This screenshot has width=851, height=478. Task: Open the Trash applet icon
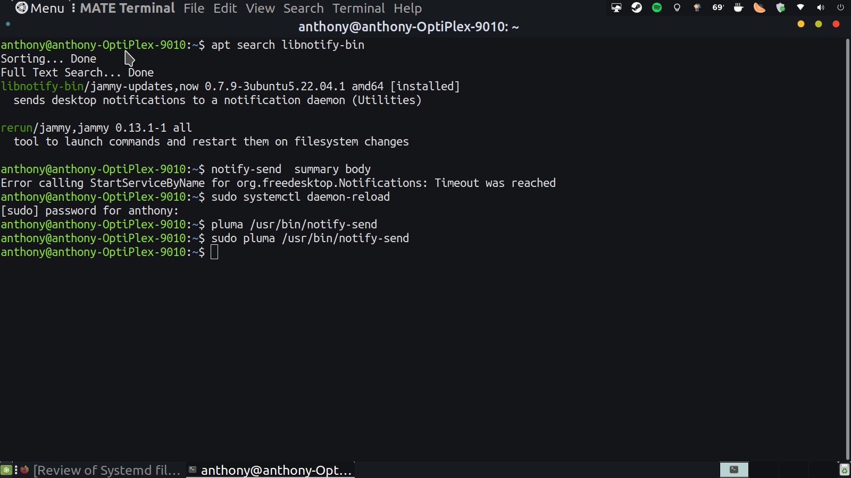pos(844,470)
